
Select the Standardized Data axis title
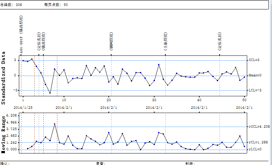point(4,78)
